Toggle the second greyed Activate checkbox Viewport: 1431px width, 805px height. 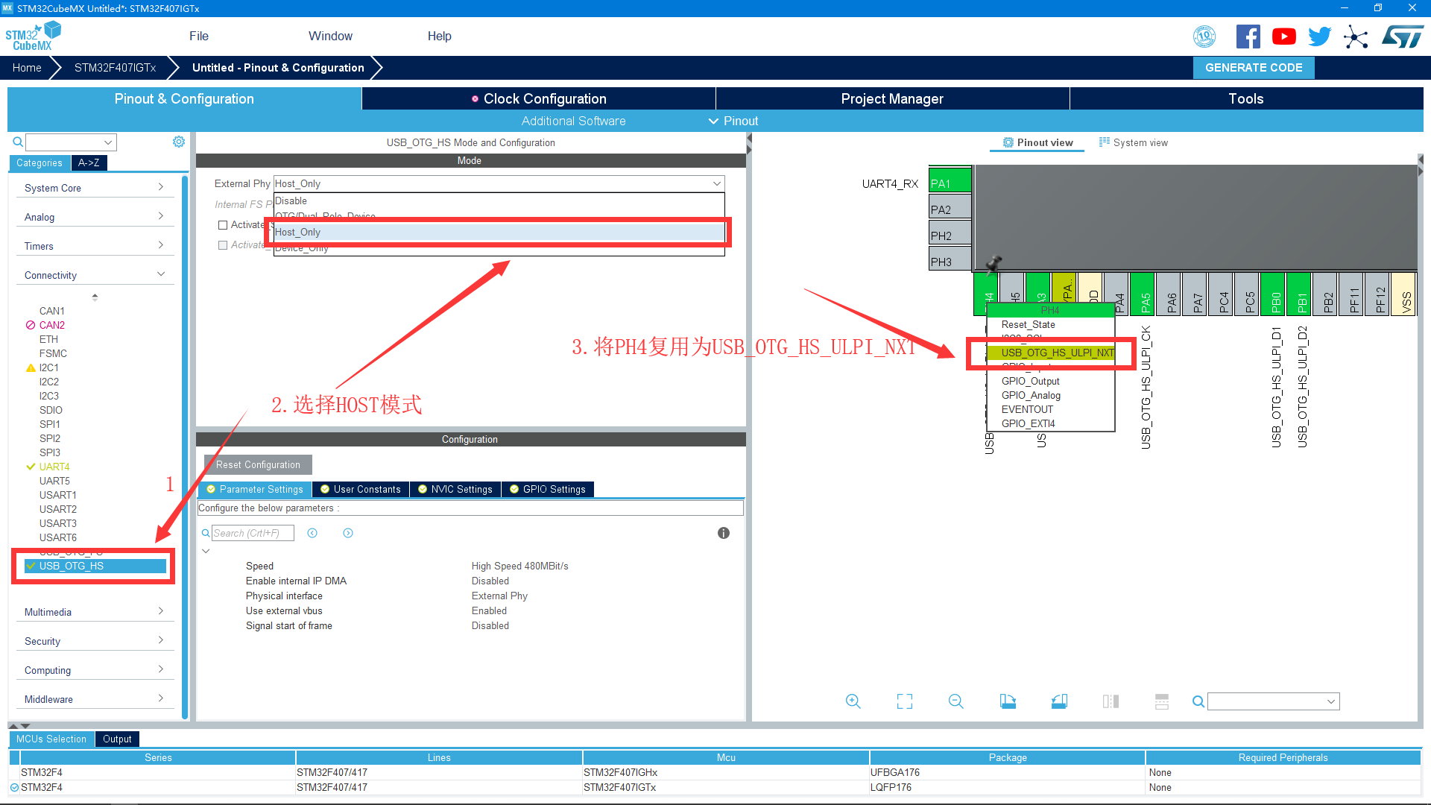223,245
